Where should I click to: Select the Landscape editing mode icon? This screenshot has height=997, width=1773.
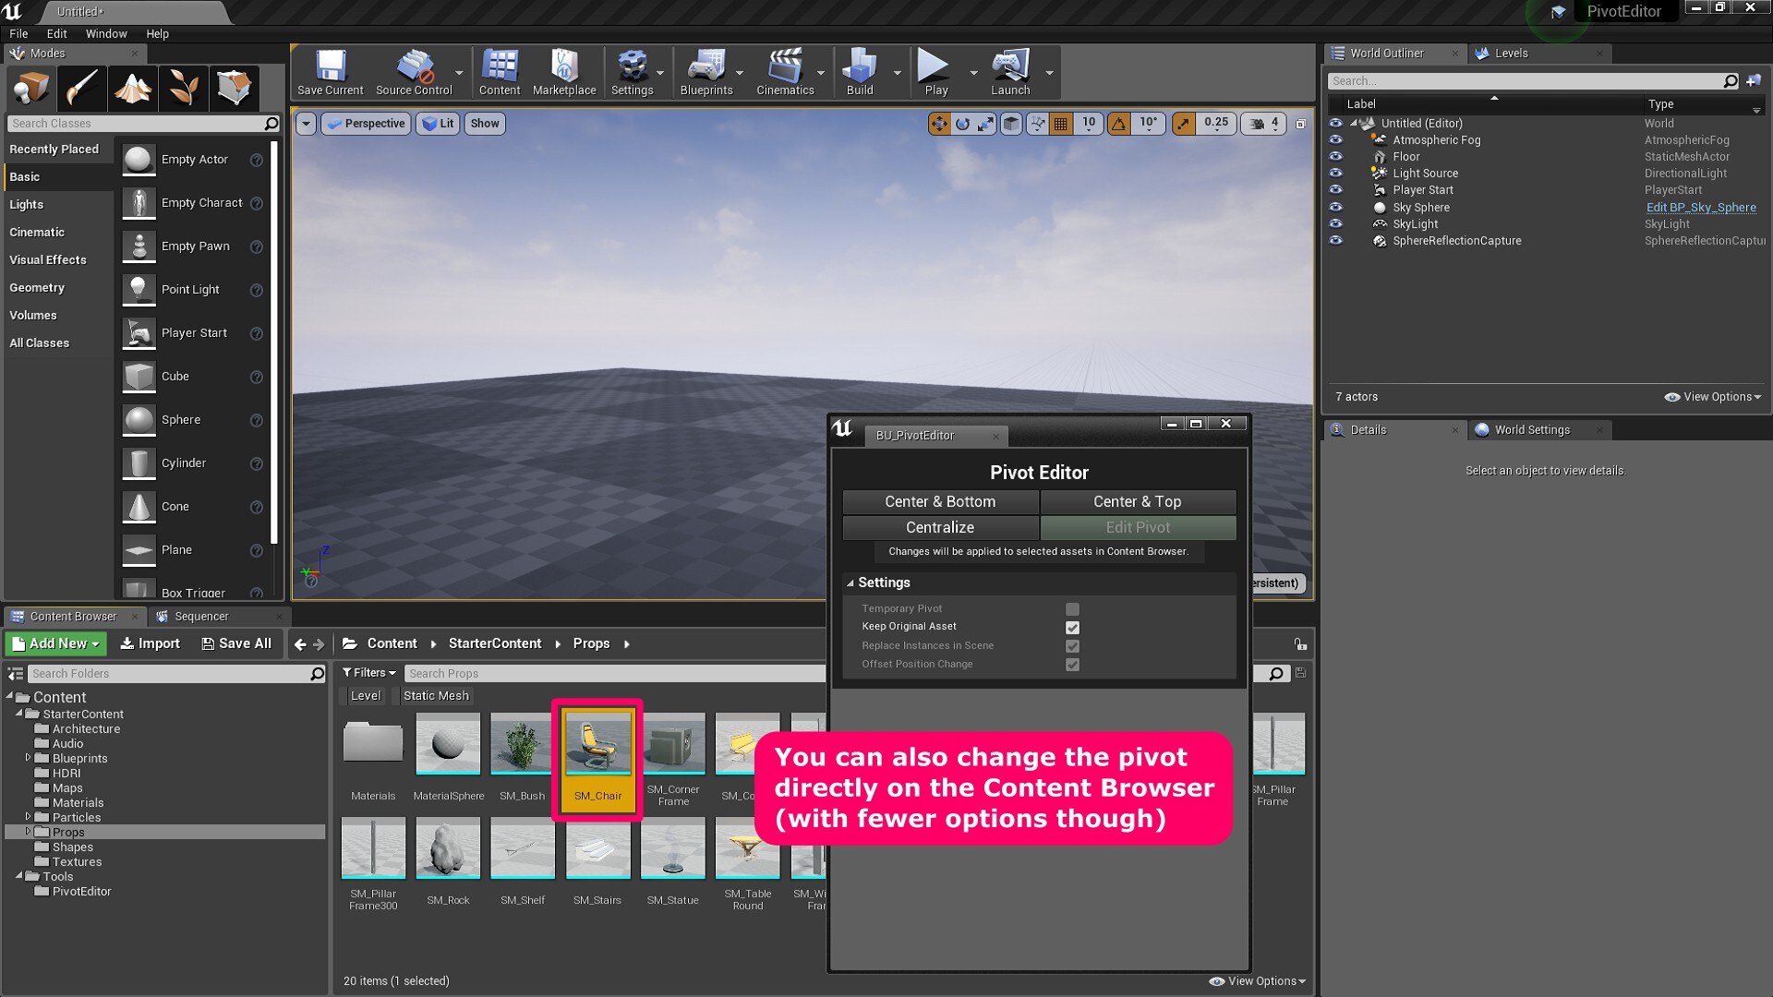(x=133, y=88)
